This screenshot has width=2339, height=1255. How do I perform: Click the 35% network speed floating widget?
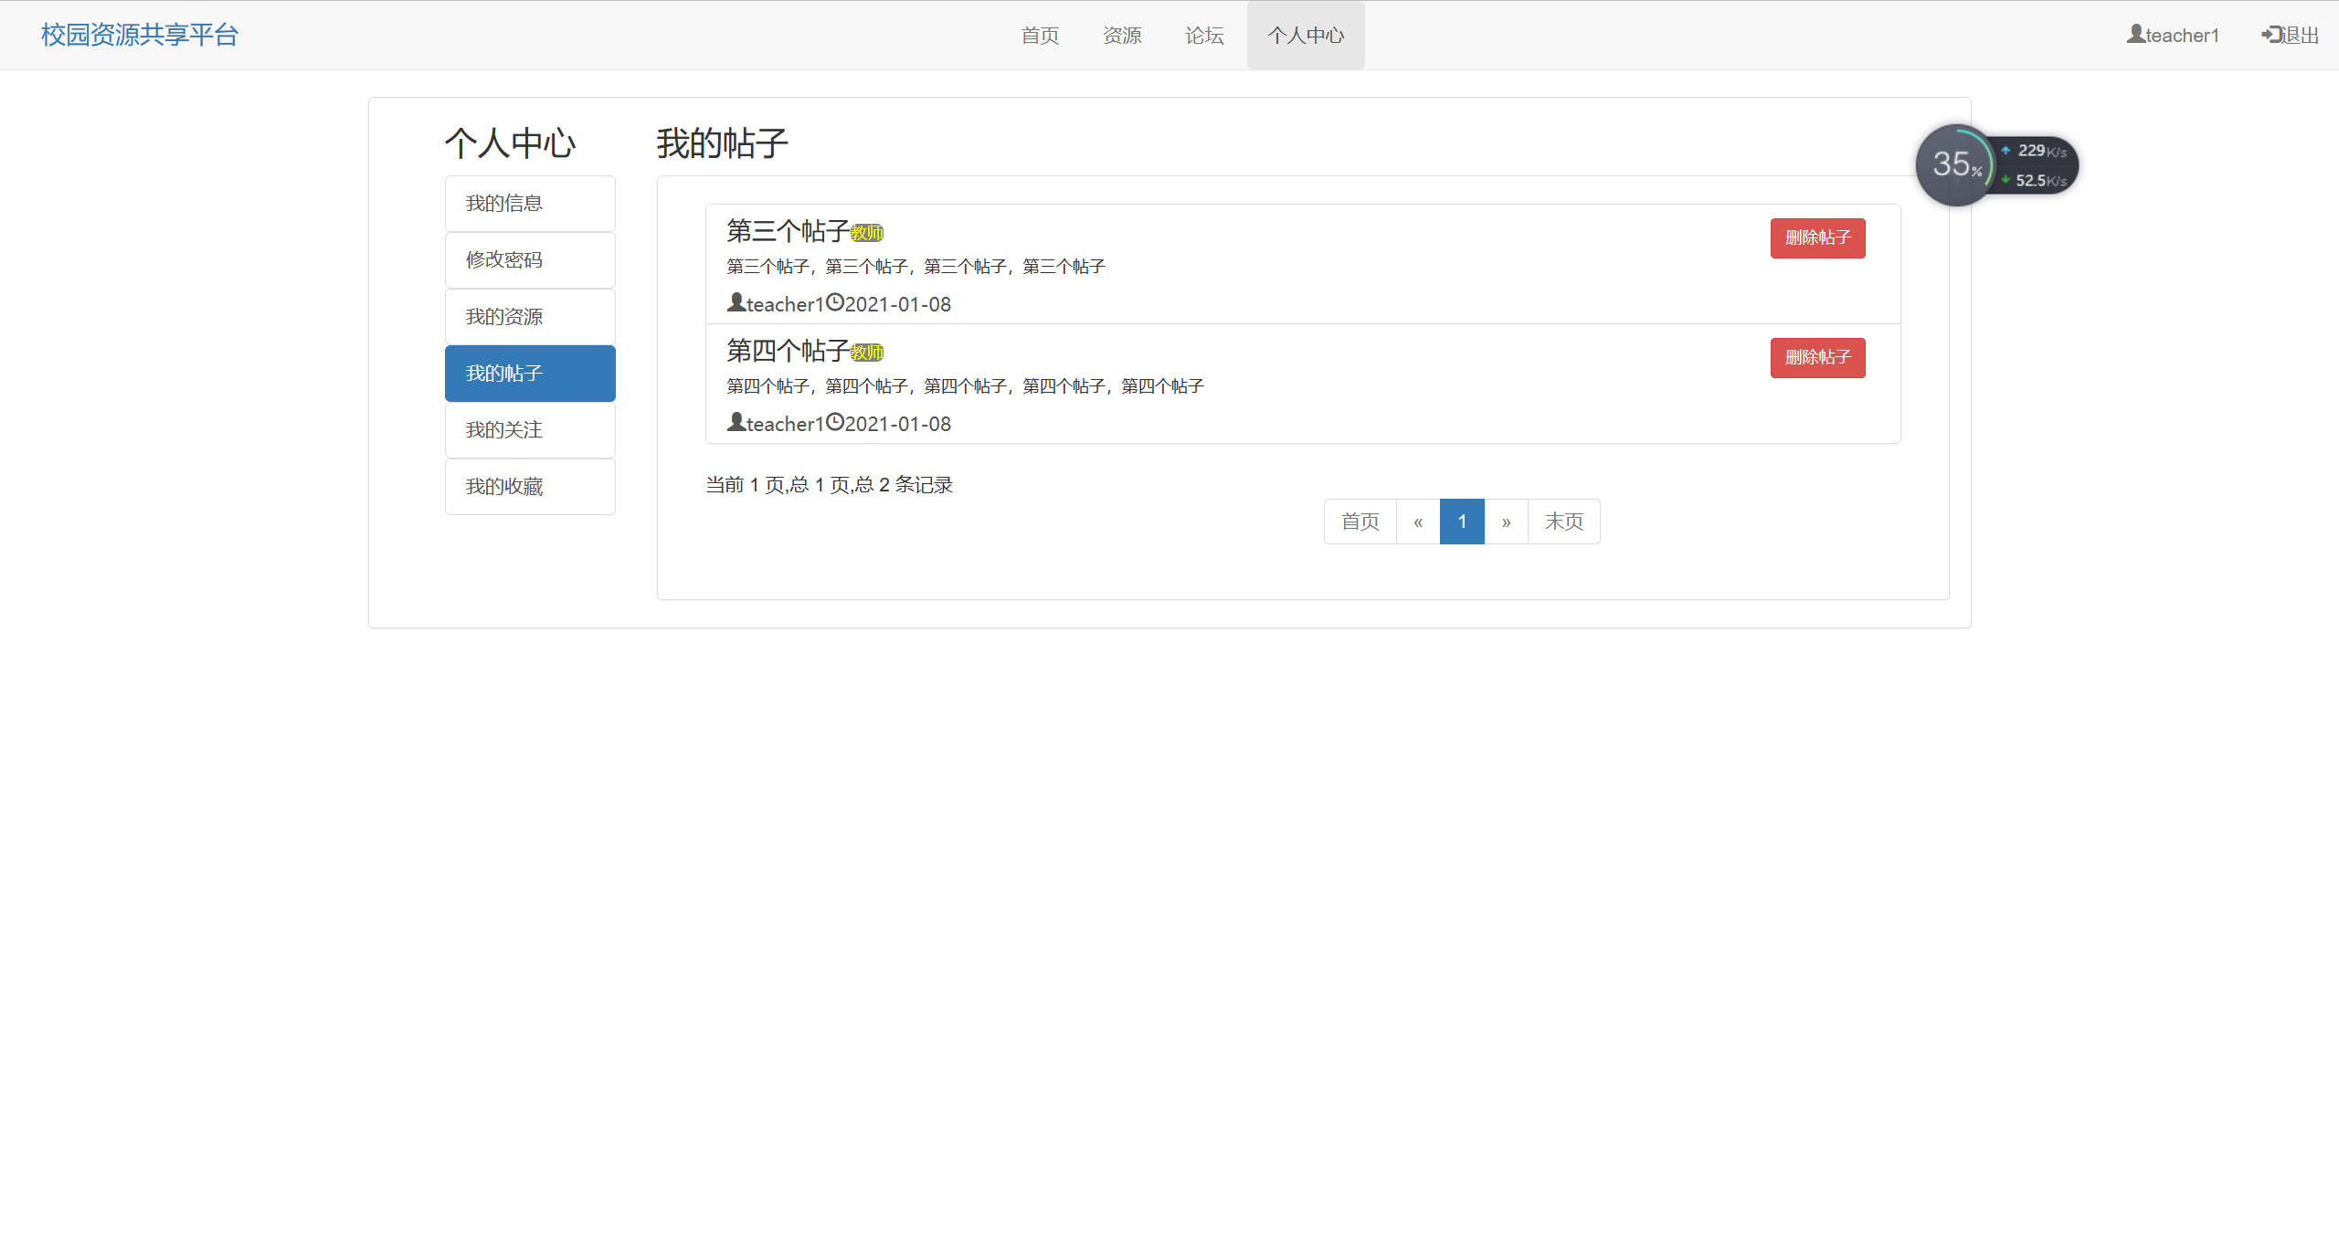pyautogui.click(x=1956, y=164)
